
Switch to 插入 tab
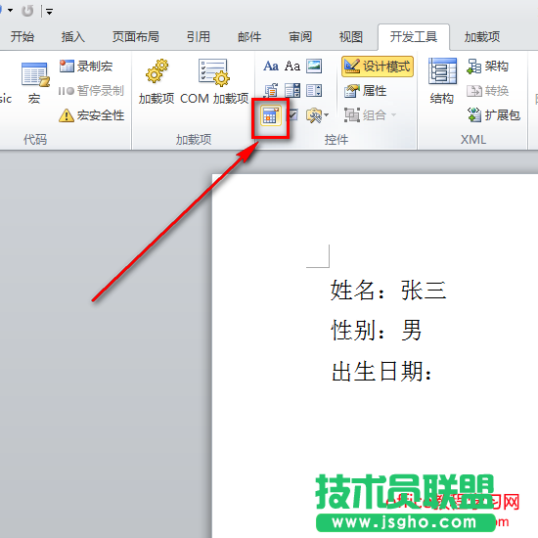pos(73,36)
